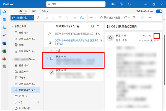Switch to the ヘルプ tab
Screen dimensions: 166x111
(x=45, y=11)
